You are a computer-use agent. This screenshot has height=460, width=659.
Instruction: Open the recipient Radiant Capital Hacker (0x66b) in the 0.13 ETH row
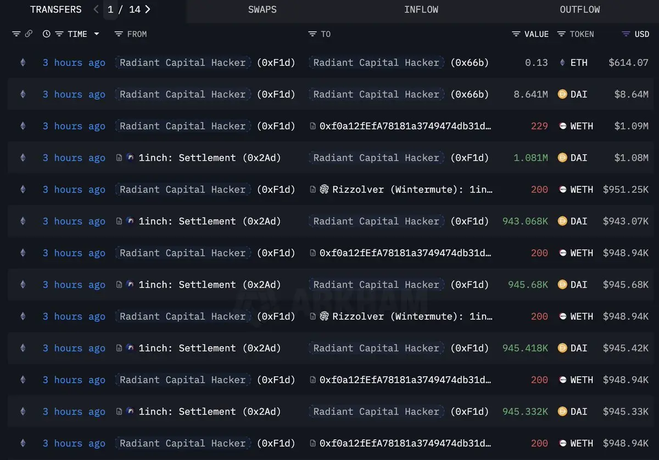pyautogui.click(x=377, y=63)
